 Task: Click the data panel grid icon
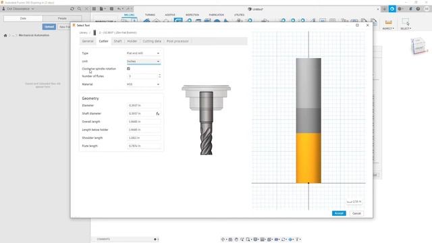(94, 9)
